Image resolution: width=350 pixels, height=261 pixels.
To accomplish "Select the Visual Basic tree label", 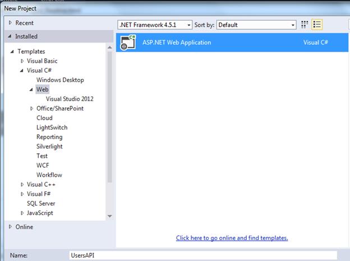I will point(42,61).
